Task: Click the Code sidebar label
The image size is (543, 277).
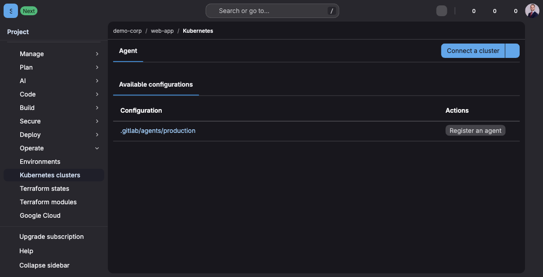Action: [x=27, y=94]
